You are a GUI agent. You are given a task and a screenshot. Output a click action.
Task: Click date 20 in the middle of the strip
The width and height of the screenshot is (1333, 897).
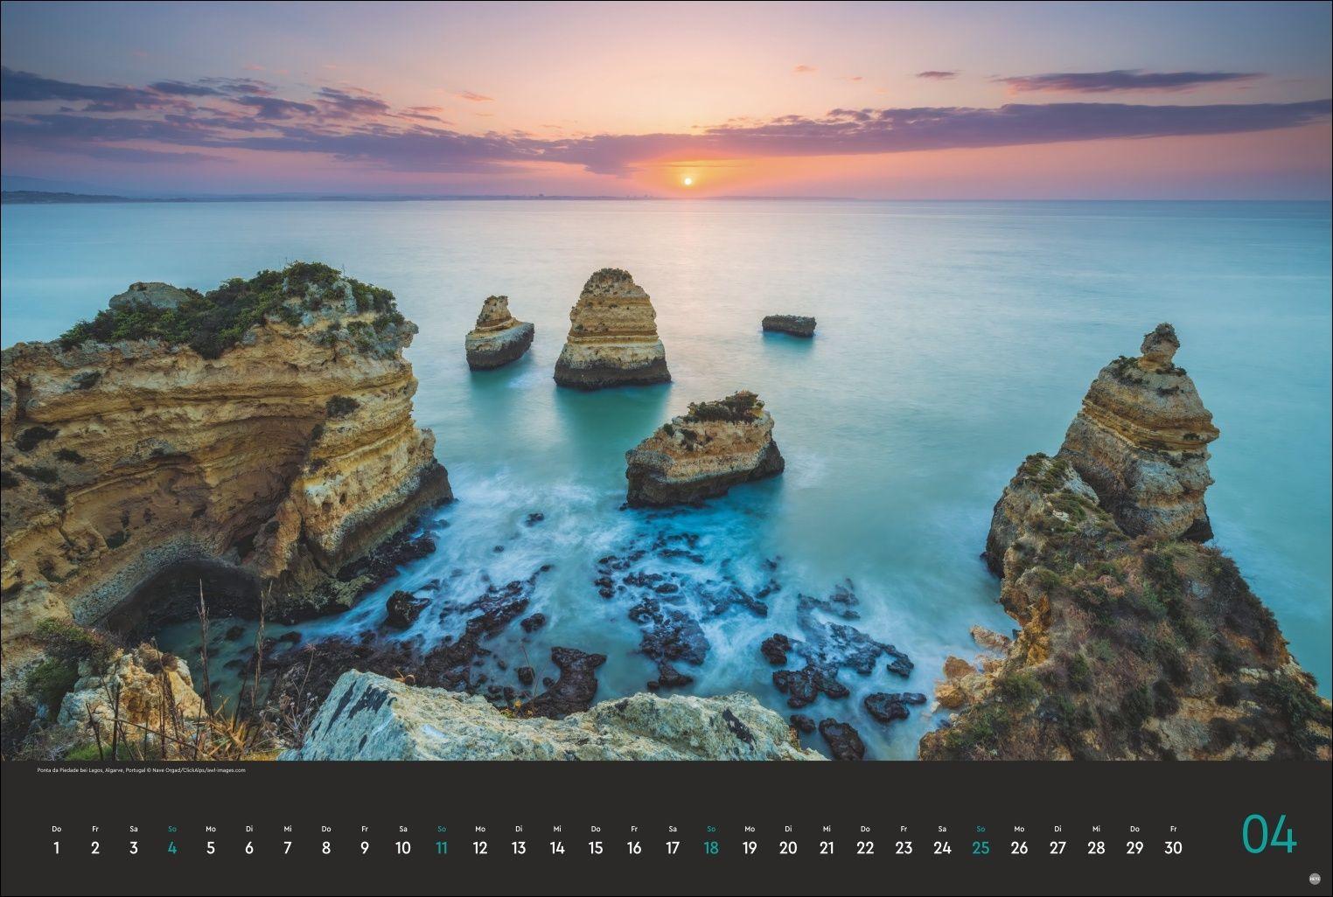point(788,846)
